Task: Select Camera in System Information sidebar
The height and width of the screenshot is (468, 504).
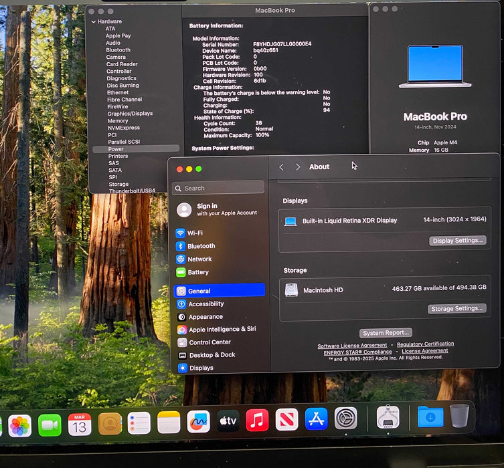Action: point(116,57)
